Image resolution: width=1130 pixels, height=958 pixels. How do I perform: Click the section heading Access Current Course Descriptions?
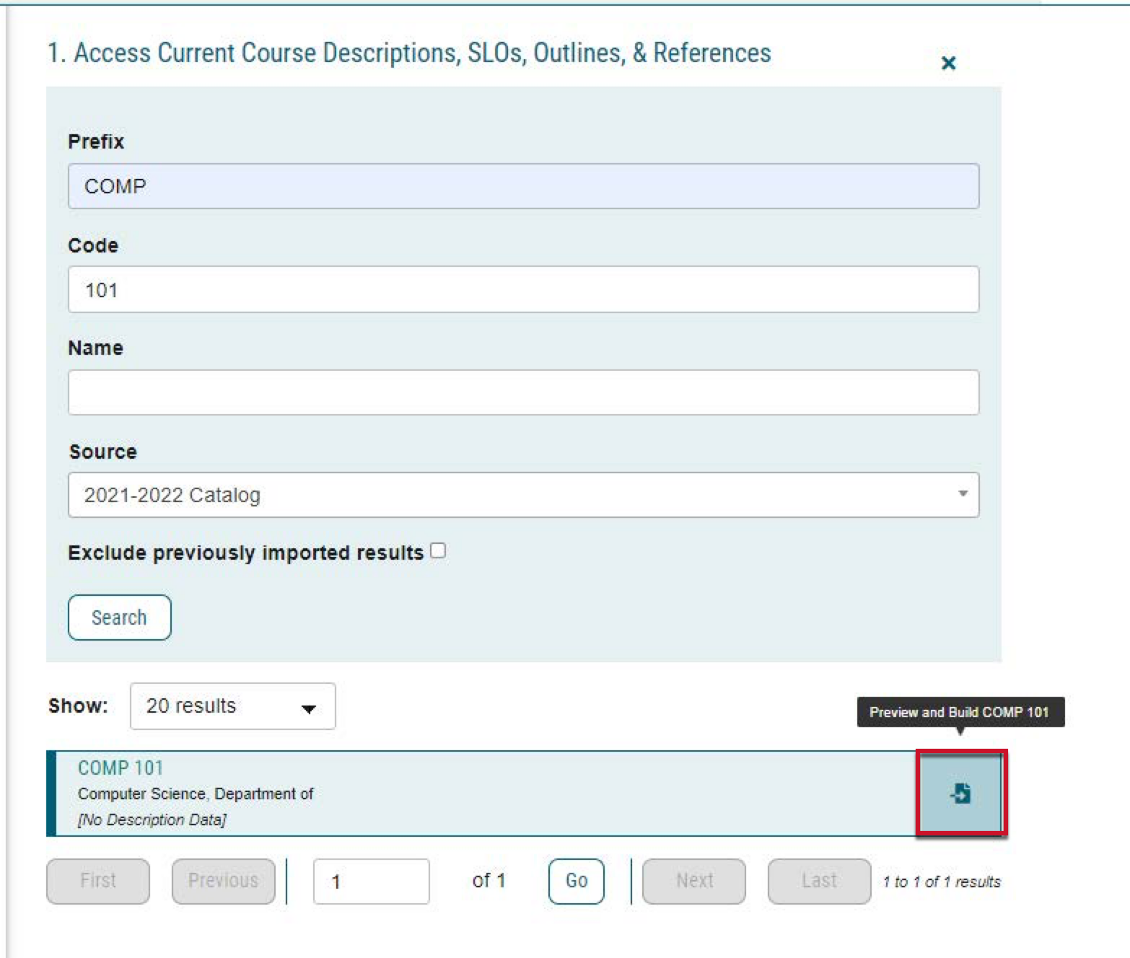pos(409,53)
